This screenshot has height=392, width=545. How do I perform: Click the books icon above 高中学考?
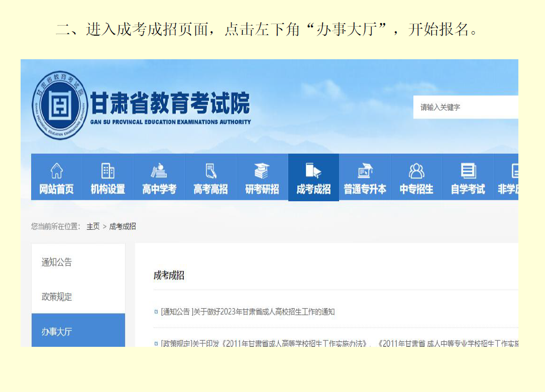[x=159, y=171]
